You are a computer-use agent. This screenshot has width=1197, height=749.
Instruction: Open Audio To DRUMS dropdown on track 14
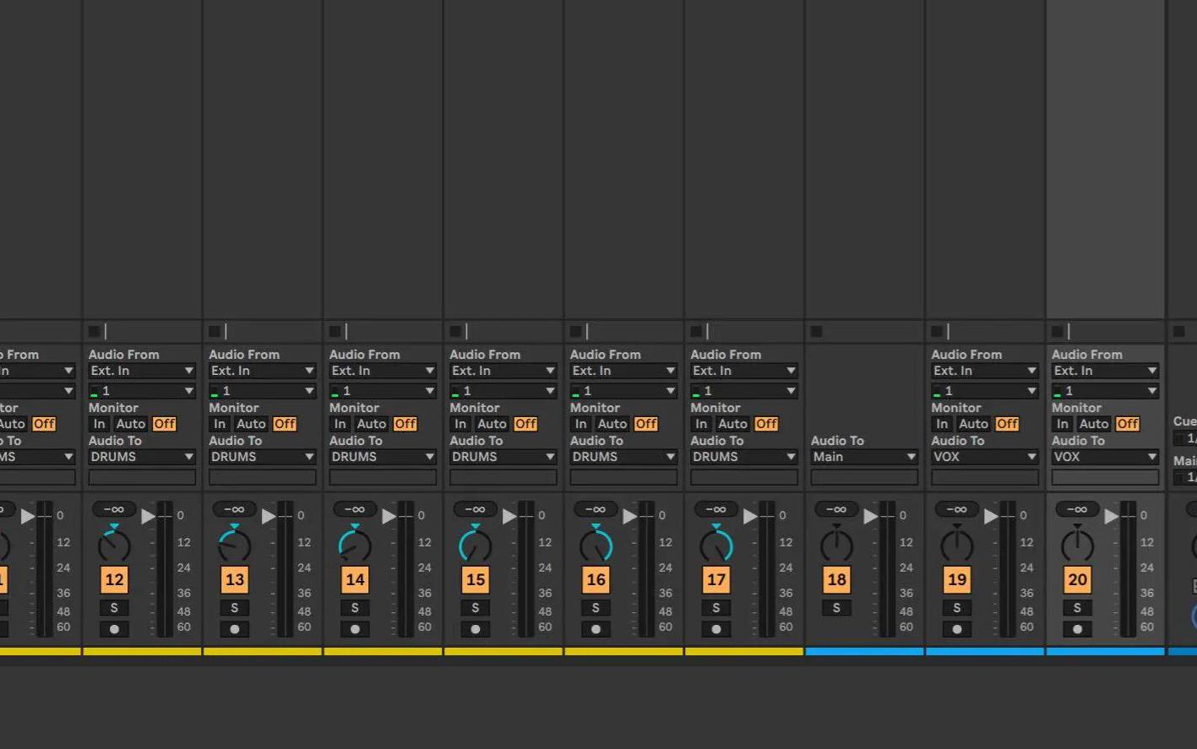click(x=383, y=457)
